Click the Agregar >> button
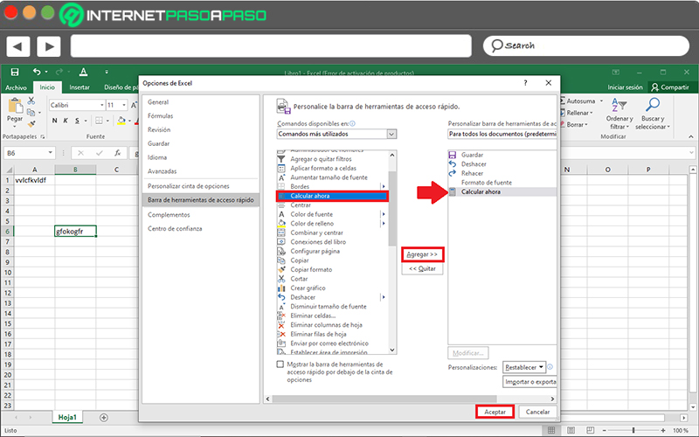Viewport: 699px width, 437px height. click(423, 254)
